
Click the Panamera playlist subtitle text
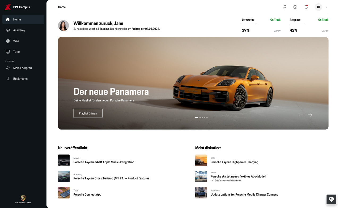click(104, 100)
